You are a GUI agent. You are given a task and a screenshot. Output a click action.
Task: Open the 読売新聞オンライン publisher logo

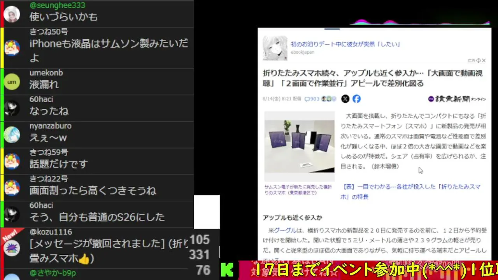457,99
